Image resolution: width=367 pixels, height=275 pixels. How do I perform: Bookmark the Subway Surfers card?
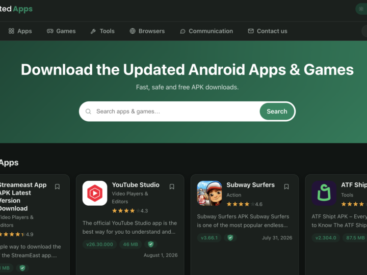286,186
